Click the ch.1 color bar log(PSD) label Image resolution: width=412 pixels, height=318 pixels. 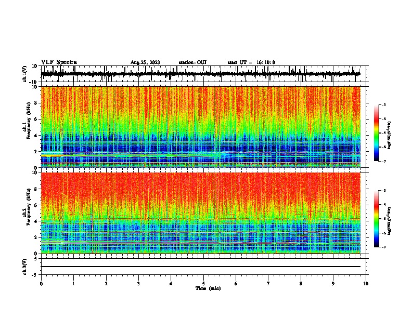tap(390, 135)
